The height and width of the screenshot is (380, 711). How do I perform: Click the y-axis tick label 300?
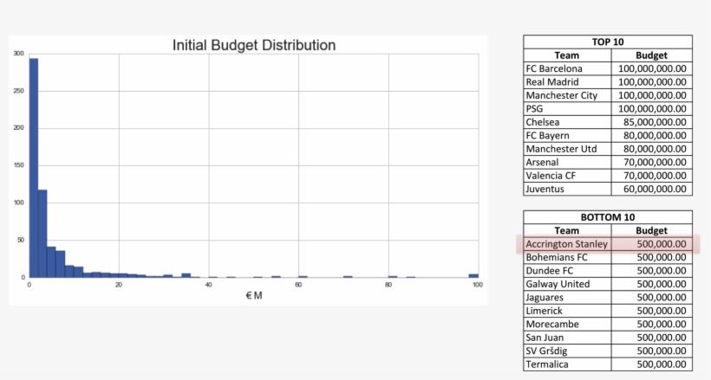pos(18,54)
